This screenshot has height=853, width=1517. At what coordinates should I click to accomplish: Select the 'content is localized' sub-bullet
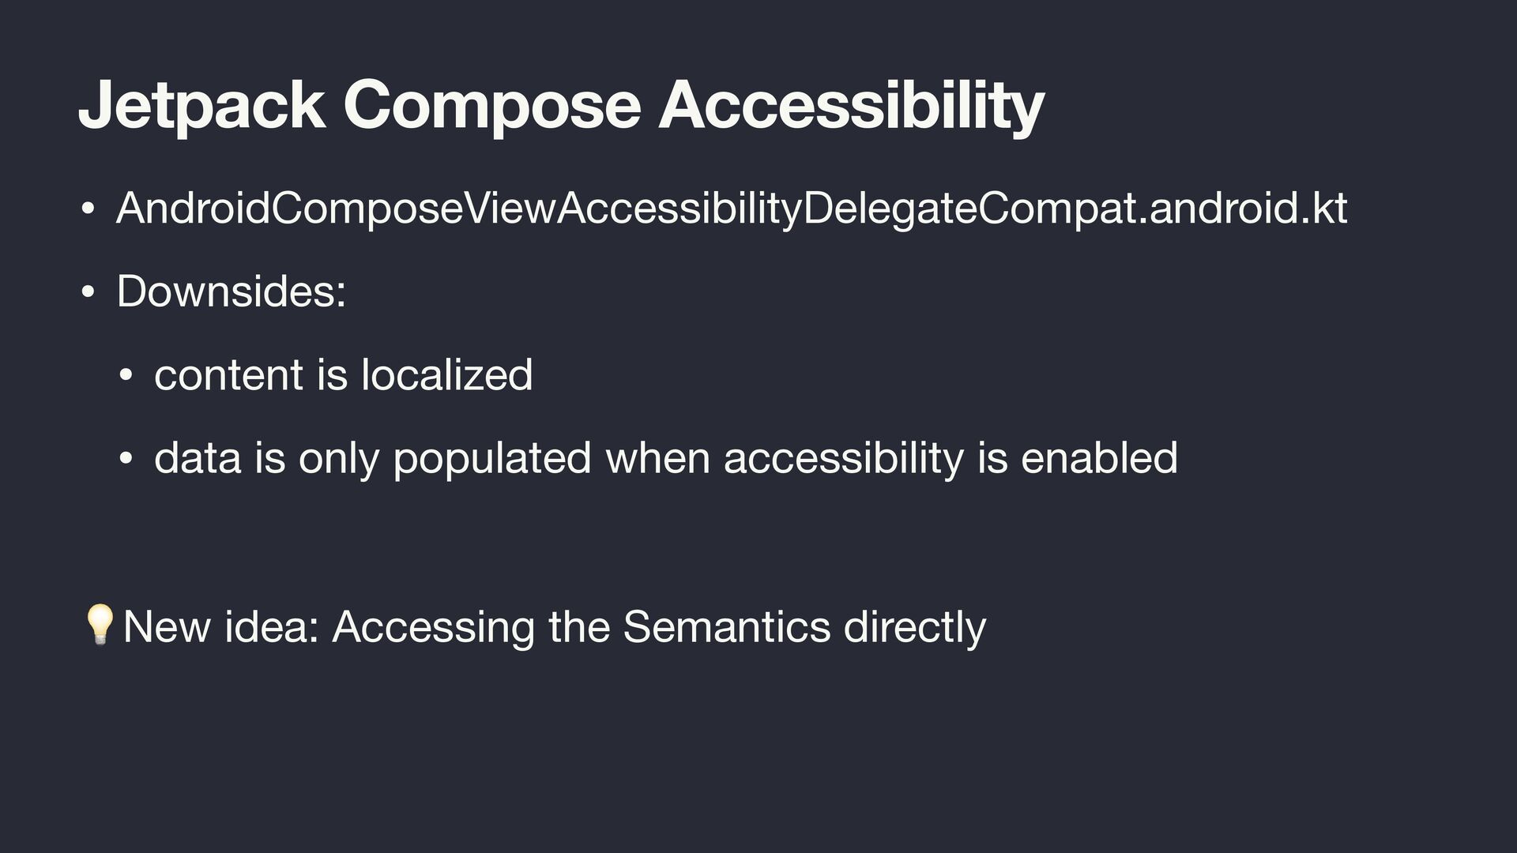343,374
